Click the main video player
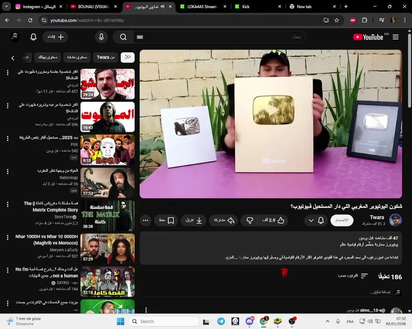This screenshot has width=412, height=329. pyautogui.click(x=271, y=124)
